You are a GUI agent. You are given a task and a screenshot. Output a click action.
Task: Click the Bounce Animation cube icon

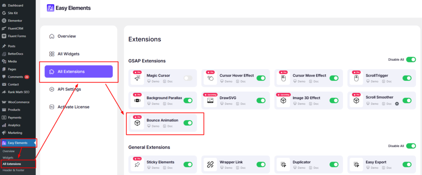pyautogui.click(x=137, y=123)
